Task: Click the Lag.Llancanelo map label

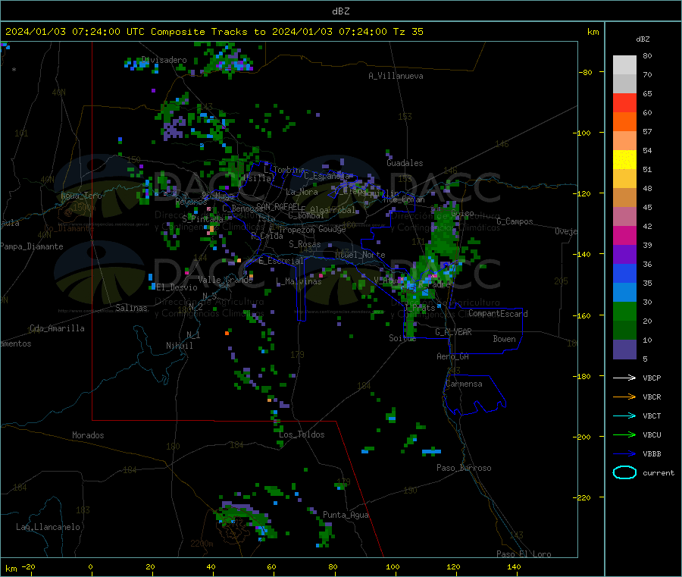Action: 48,527
